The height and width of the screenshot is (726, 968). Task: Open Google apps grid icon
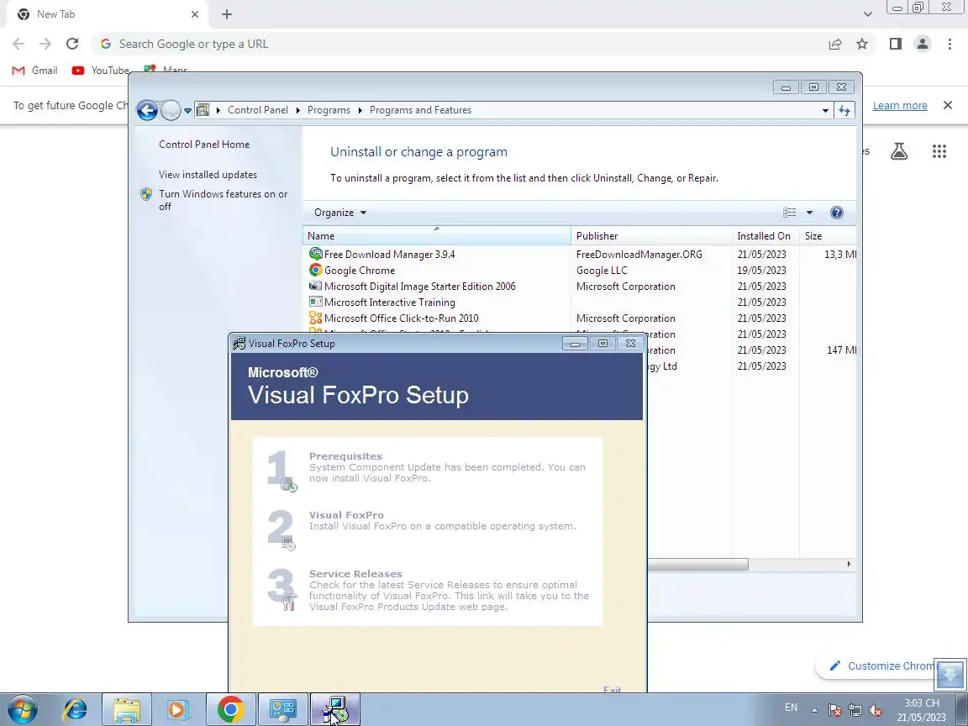(939, 151)
